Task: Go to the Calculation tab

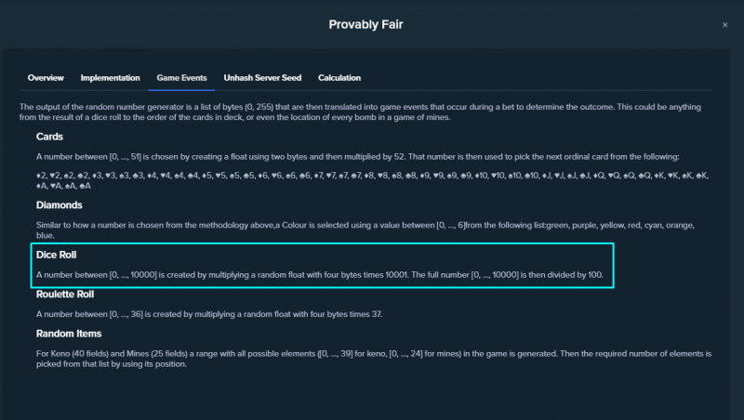Action: point(339,78)
